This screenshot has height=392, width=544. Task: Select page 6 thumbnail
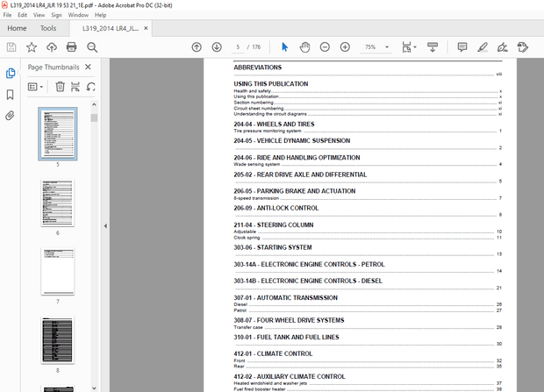[x=58, y=203]
